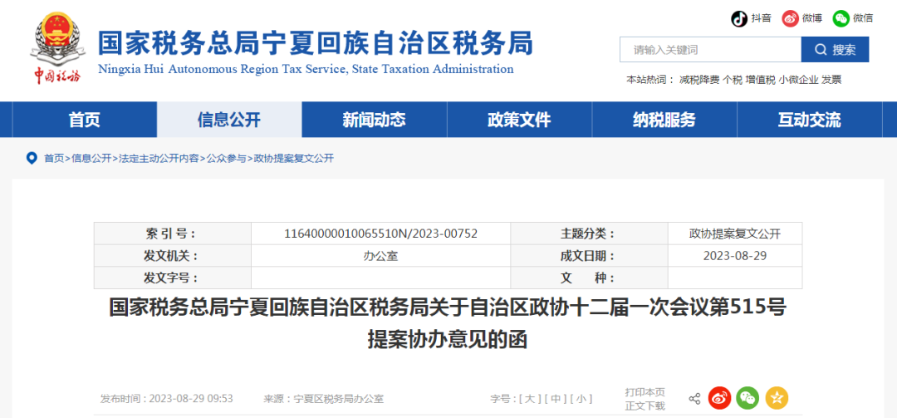Viewport: 897px width, 418px height.
Task: Click the 减税降费 hot keyword link
Action: tap(698, 80)
